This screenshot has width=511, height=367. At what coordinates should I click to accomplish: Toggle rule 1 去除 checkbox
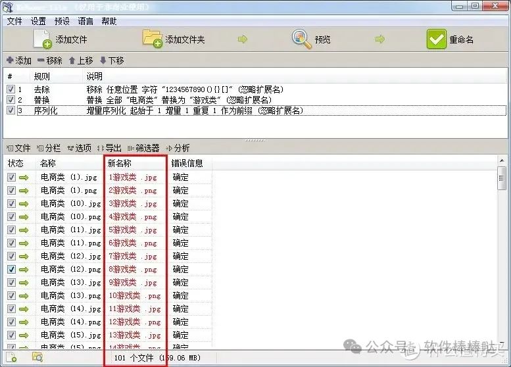tap(11, 89)
